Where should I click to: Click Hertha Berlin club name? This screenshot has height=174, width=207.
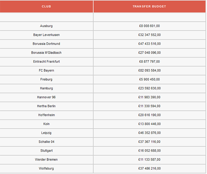pyautogui.click(x=46, y=106)
